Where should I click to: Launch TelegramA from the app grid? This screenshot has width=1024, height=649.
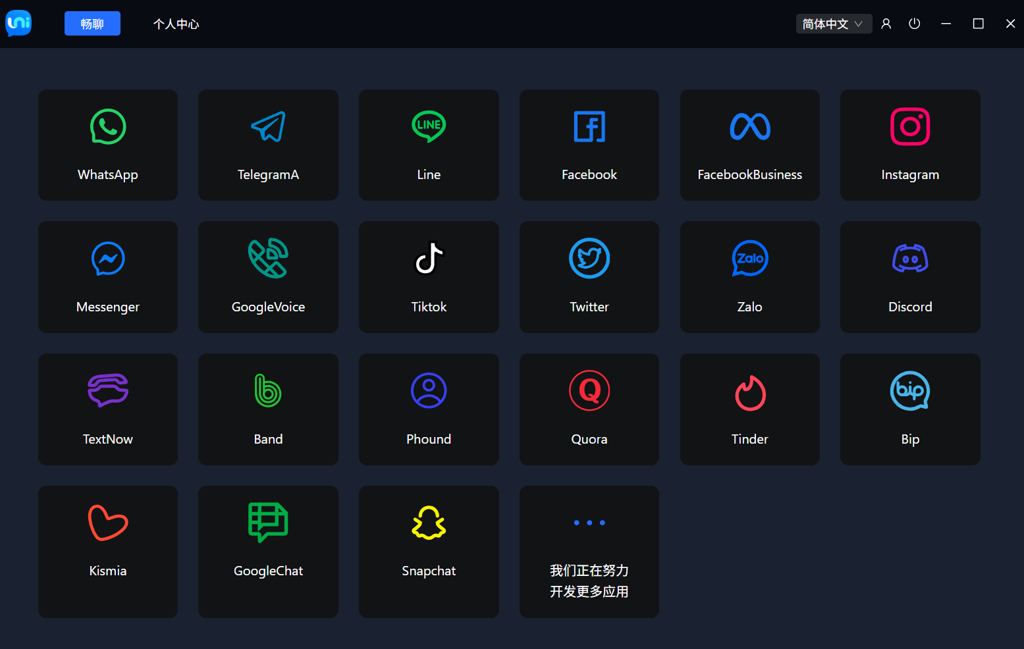268,145
